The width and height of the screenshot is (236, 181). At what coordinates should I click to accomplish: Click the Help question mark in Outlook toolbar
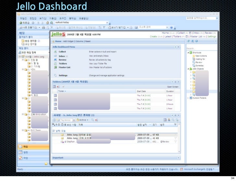click(x=171, y=27)
